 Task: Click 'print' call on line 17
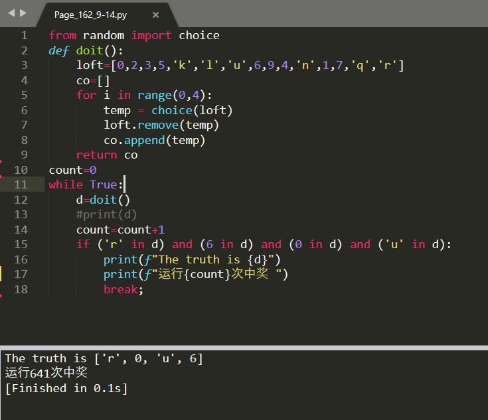pyautogui.click(x=120, y=275)
